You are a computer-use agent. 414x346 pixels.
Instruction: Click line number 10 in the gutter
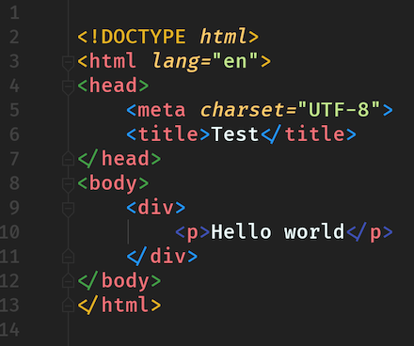click(9, 232)
